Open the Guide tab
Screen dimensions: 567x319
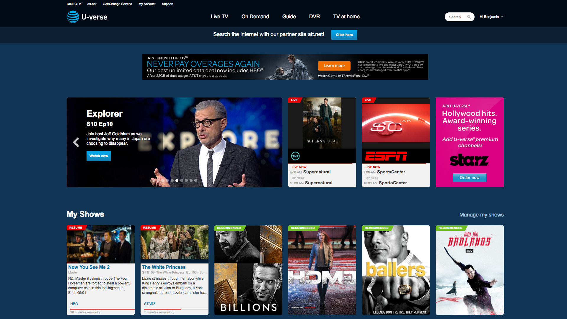coord(289,17)
